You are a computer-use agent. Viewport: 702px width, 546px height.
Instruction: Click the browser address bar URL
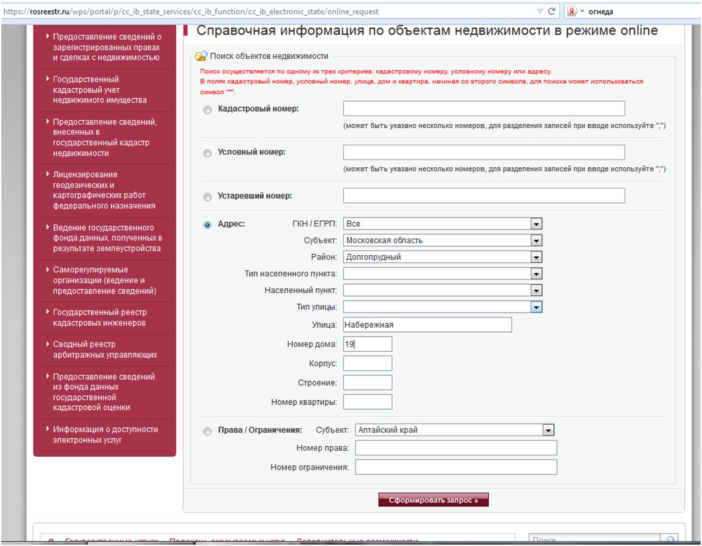point(191,12)
